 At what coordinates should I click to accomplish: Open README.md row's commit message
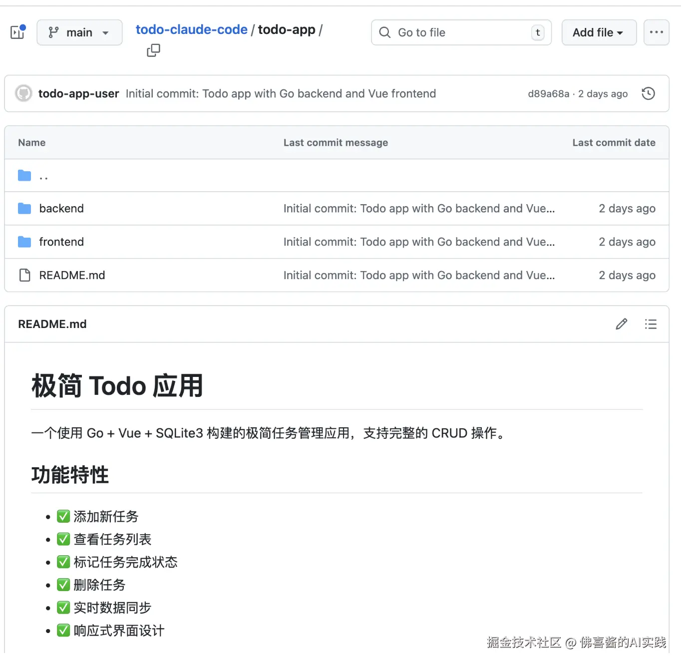click(x=419, y=275)
